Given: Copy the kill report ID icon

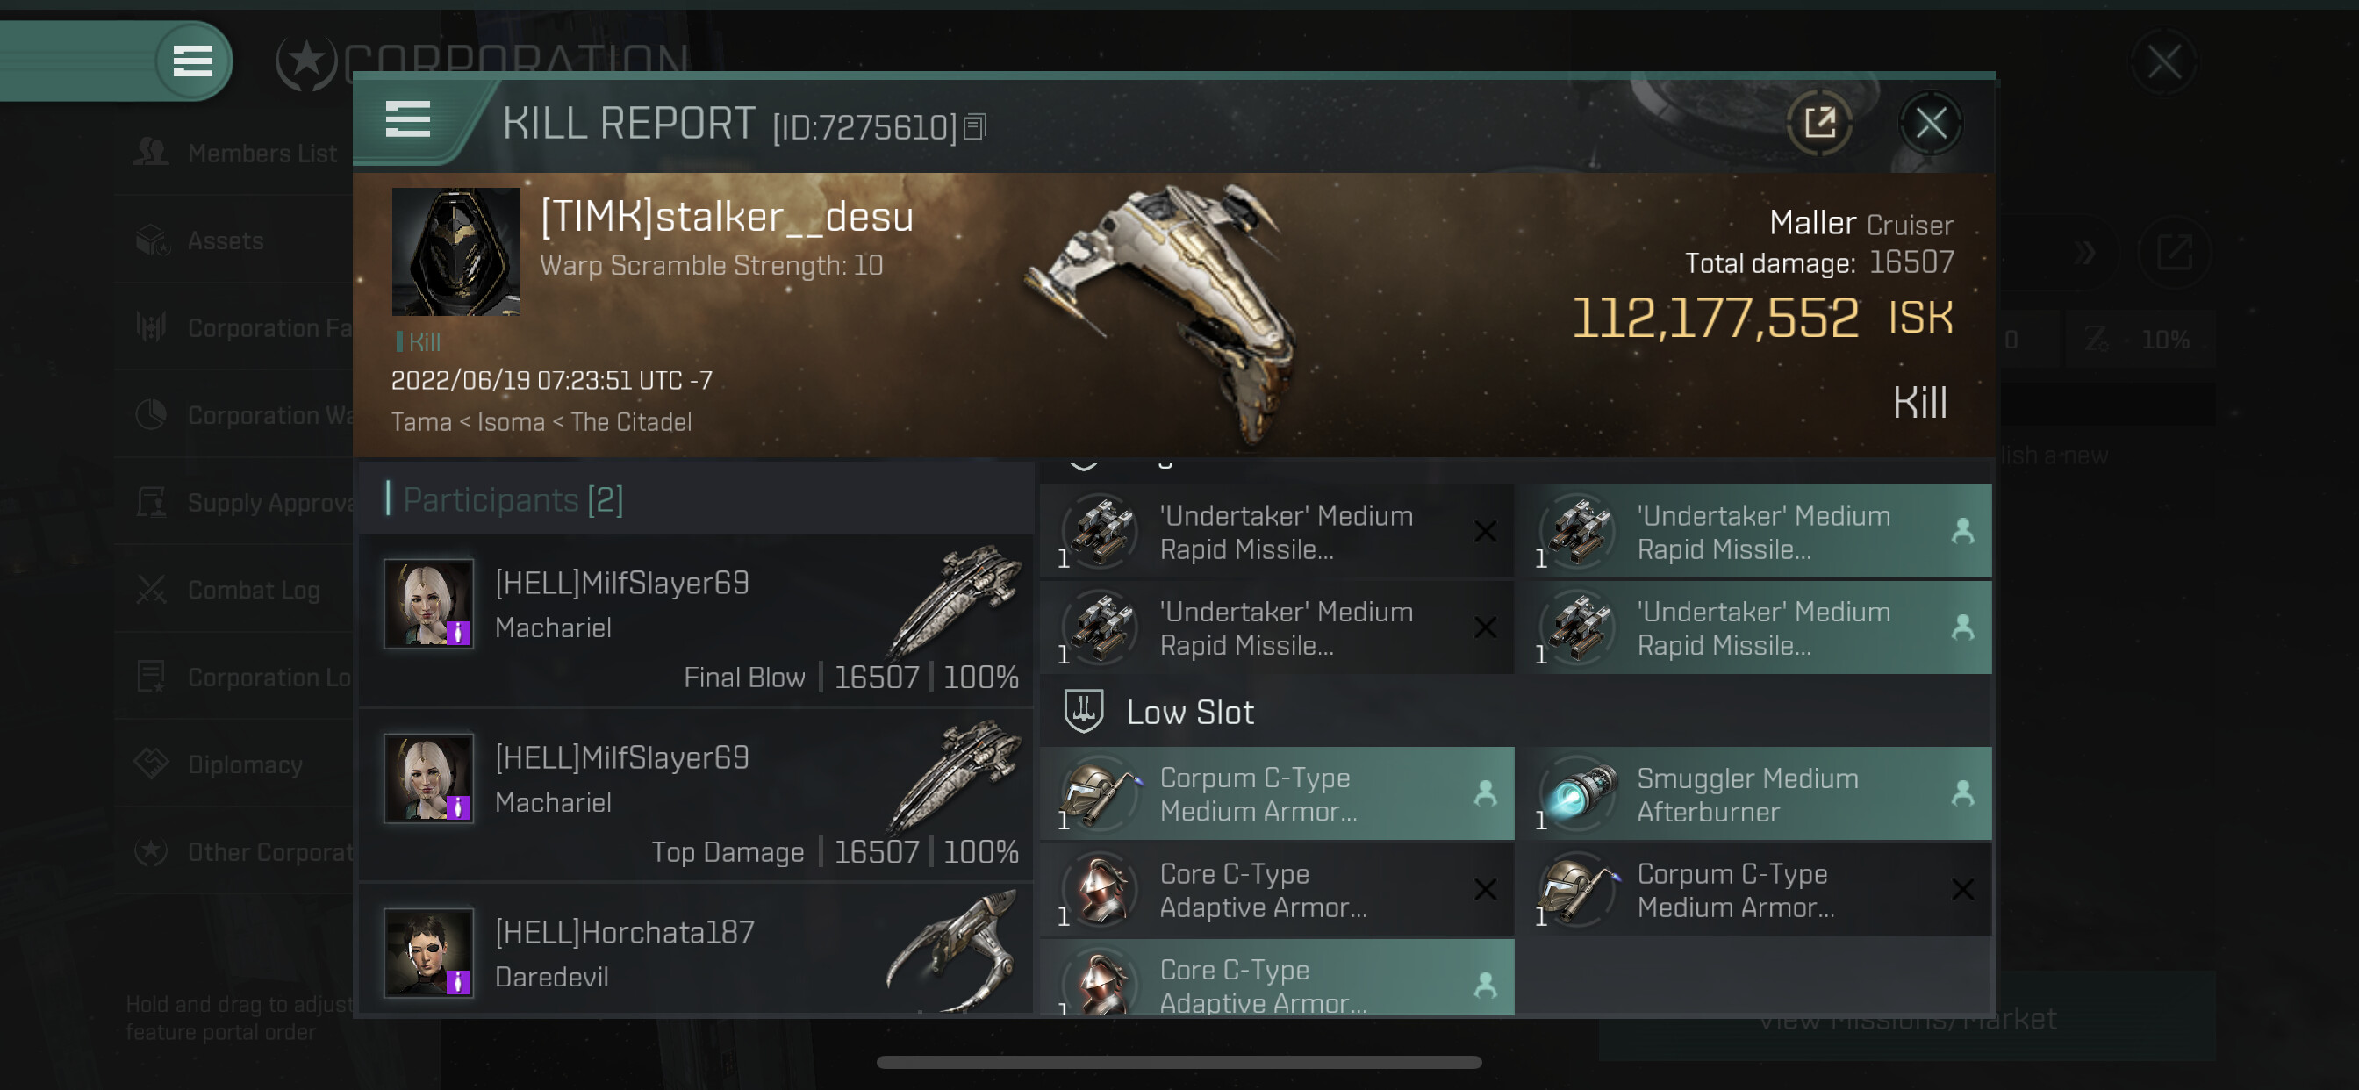Looking at the screenshot, I should [975, 127].
